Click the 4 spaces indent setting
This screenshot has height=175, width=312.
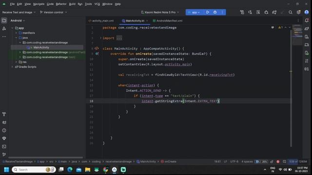click(247, 161)
